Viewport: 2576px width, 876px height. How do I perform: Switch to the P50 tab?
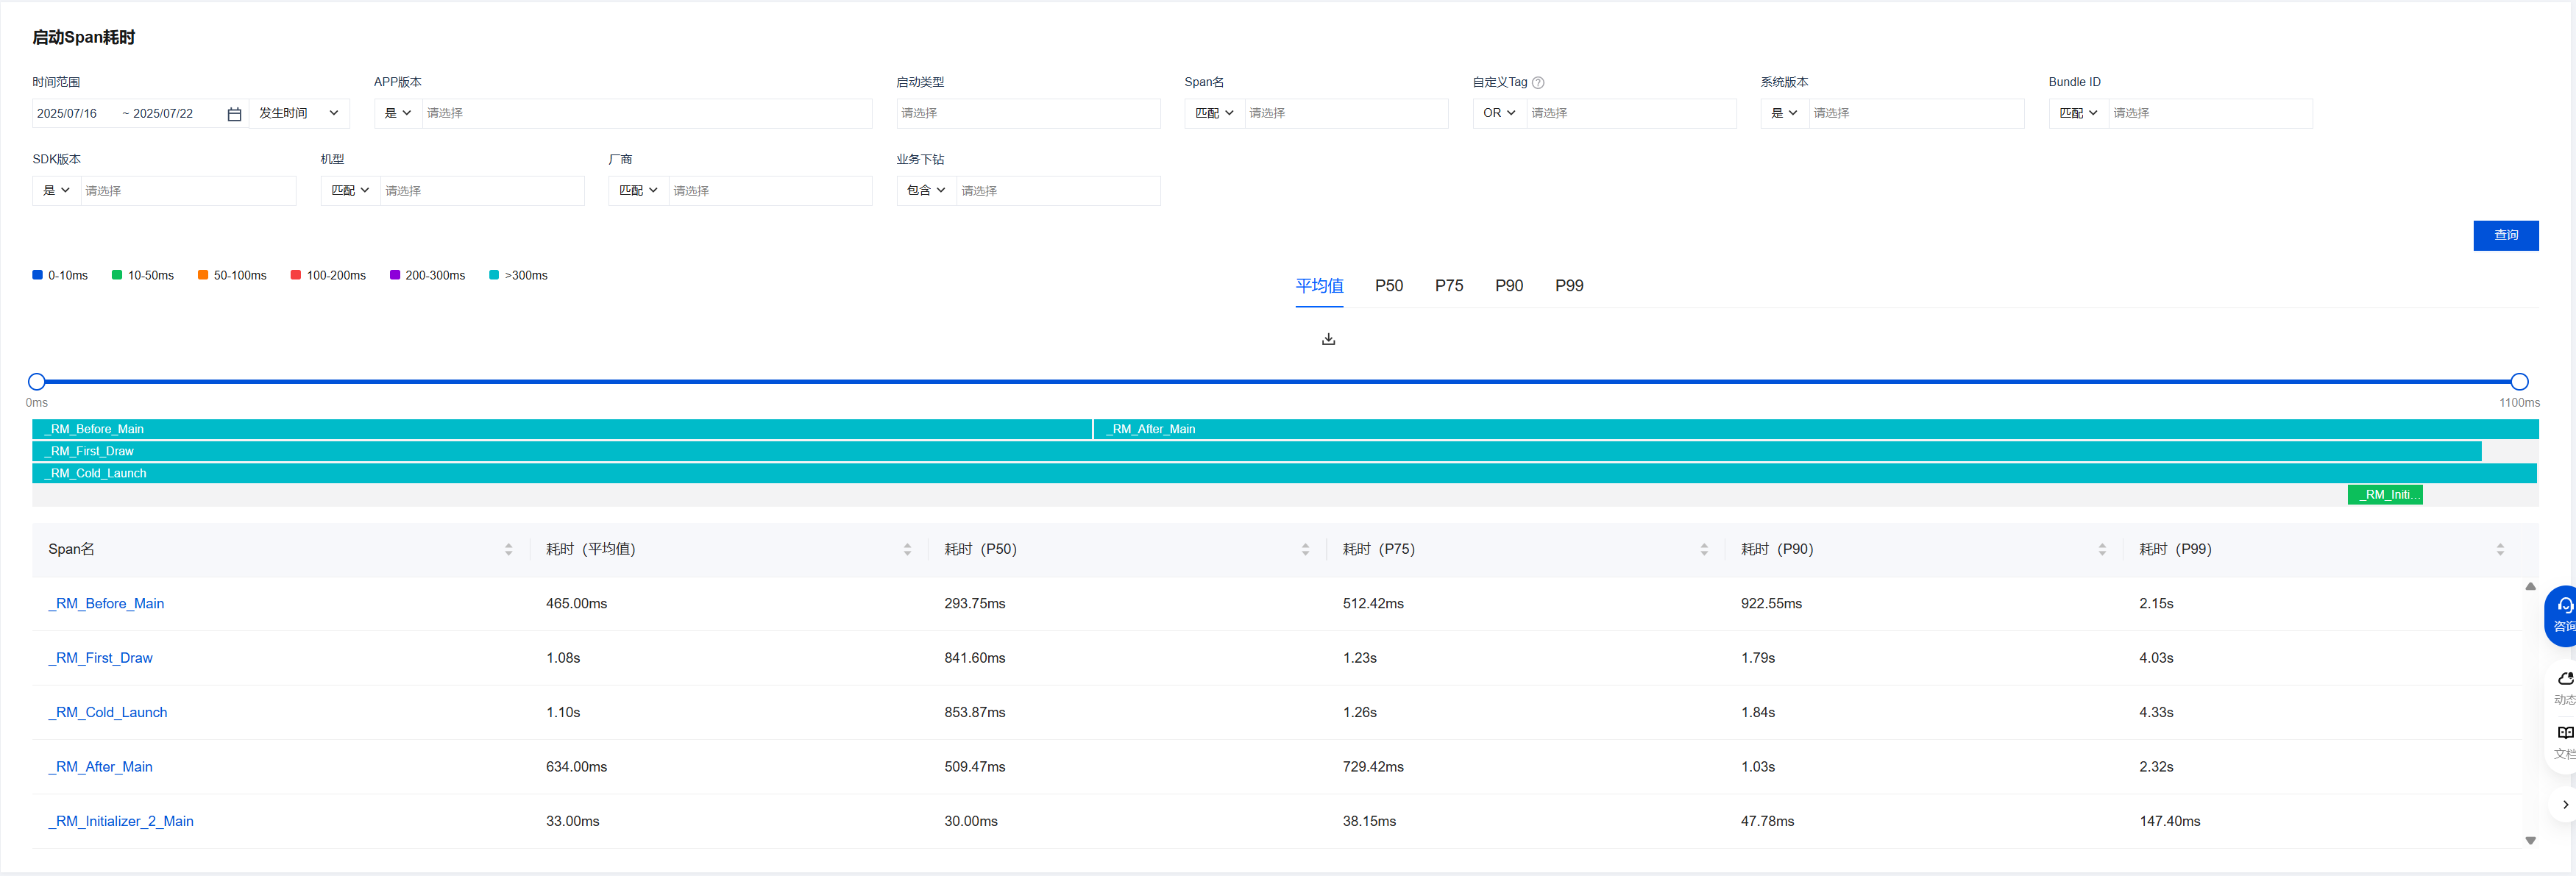(1388, 286)
